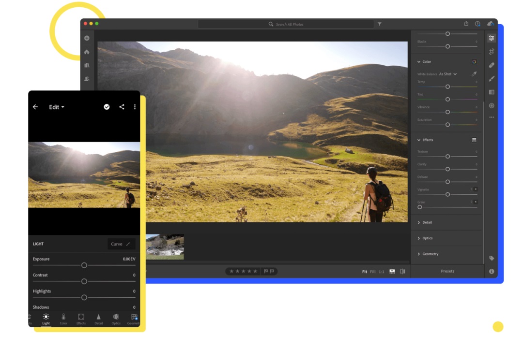Switch to the mobile Effects tab
The image size is (523, 348).
tap(81, 319)
